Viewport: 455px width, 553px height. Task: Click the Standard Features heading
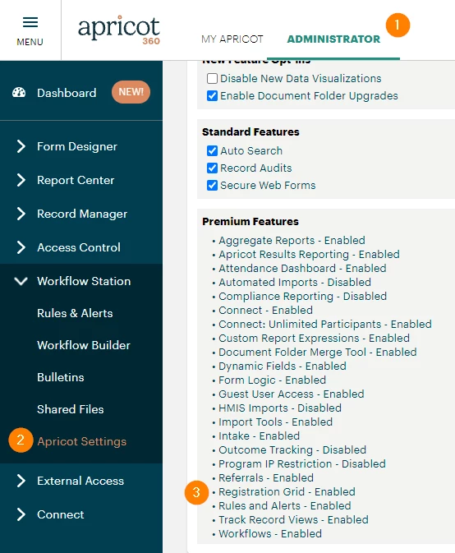pos(250,132)
